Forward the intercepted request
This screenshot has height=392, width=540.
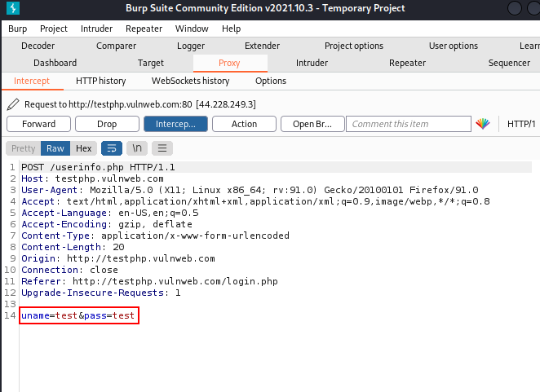[38, 124]
